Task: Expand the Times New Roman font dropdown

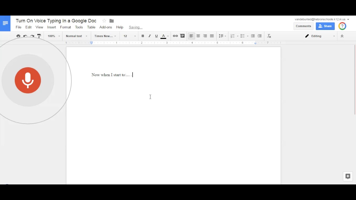Action: coord(105,36)
